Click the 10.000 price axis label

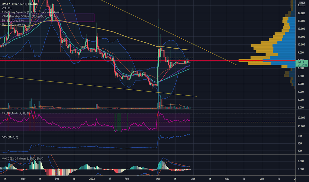301,45
